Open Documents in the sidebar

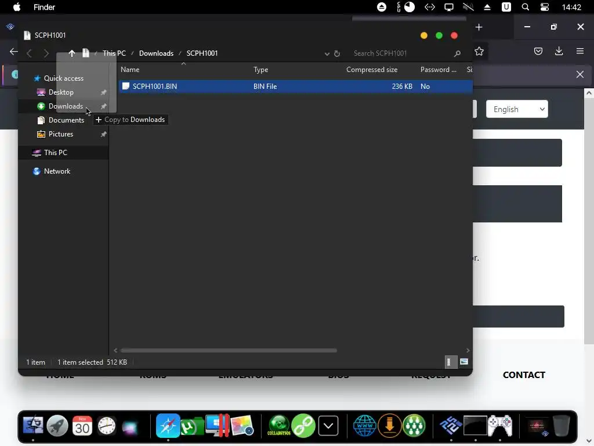[x=66, y=120]
